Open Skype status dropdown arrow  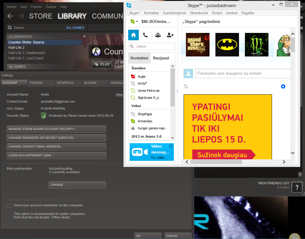137,21
